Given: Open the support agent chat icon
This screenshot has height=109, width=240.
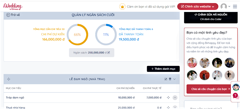Looking at the screenshot, I should (236, 87).
